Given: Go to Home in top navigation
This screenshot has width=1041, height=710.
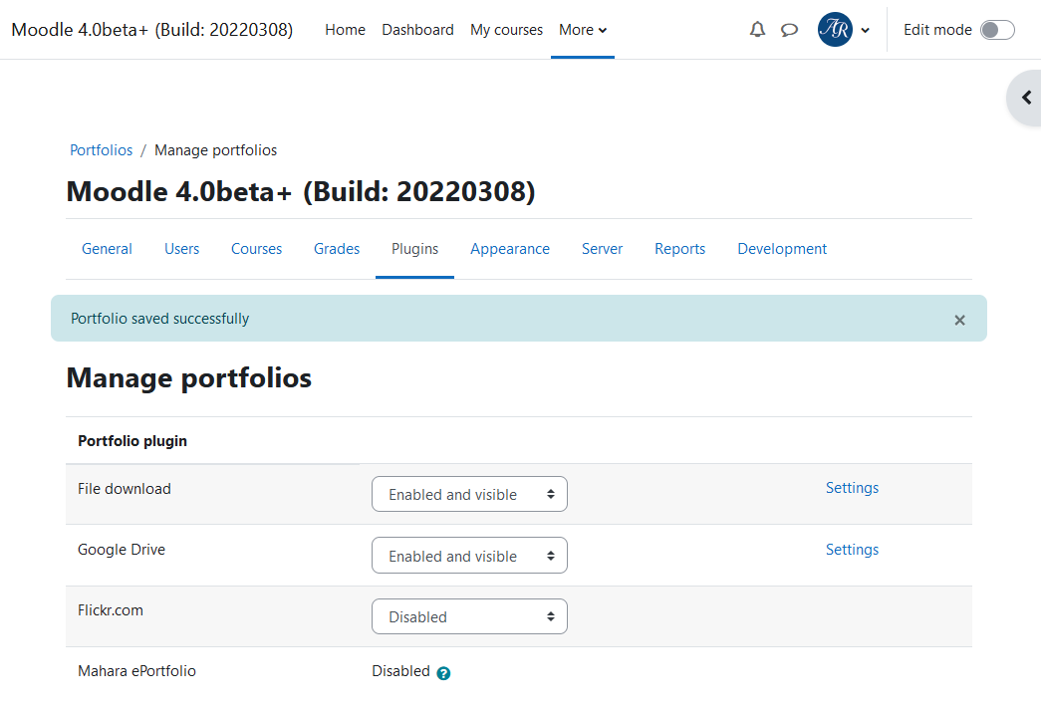Looking at the screenshot, I should click(x=346, y=30).
